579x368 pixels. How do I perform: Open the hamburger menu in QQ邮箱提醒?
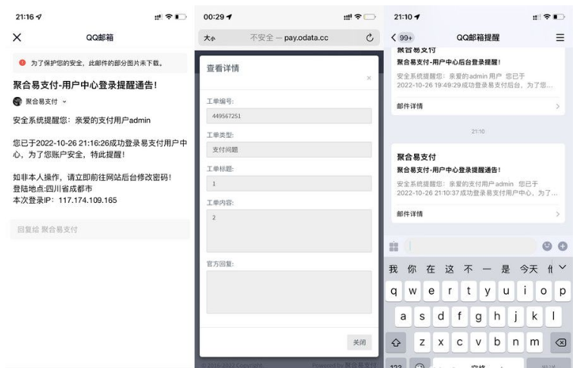click(x=560, y=37)
